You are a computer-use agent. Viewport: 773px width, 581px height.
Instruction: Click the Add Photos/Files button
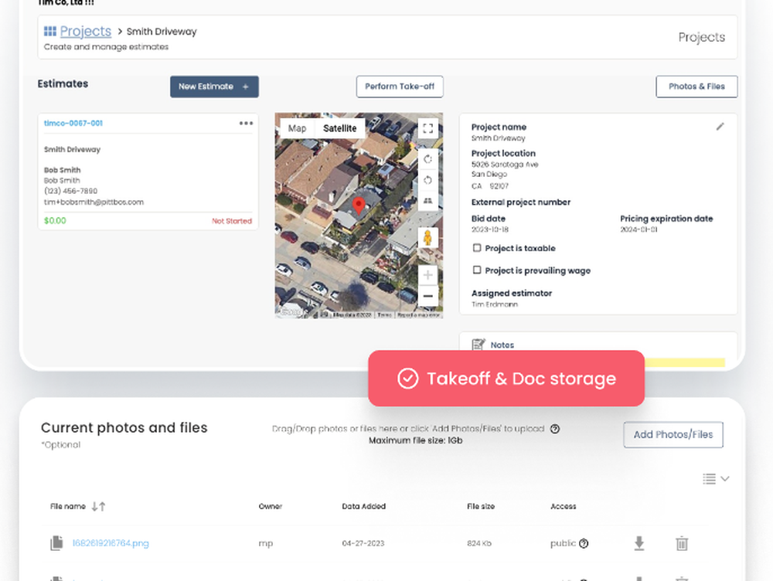pyautogui.click(x=673, y=435)
